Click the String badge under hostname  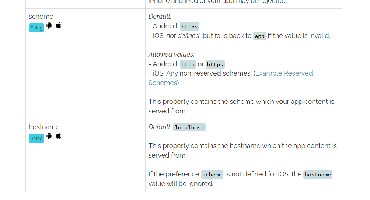pyautogui.click(x=36, y=138)
